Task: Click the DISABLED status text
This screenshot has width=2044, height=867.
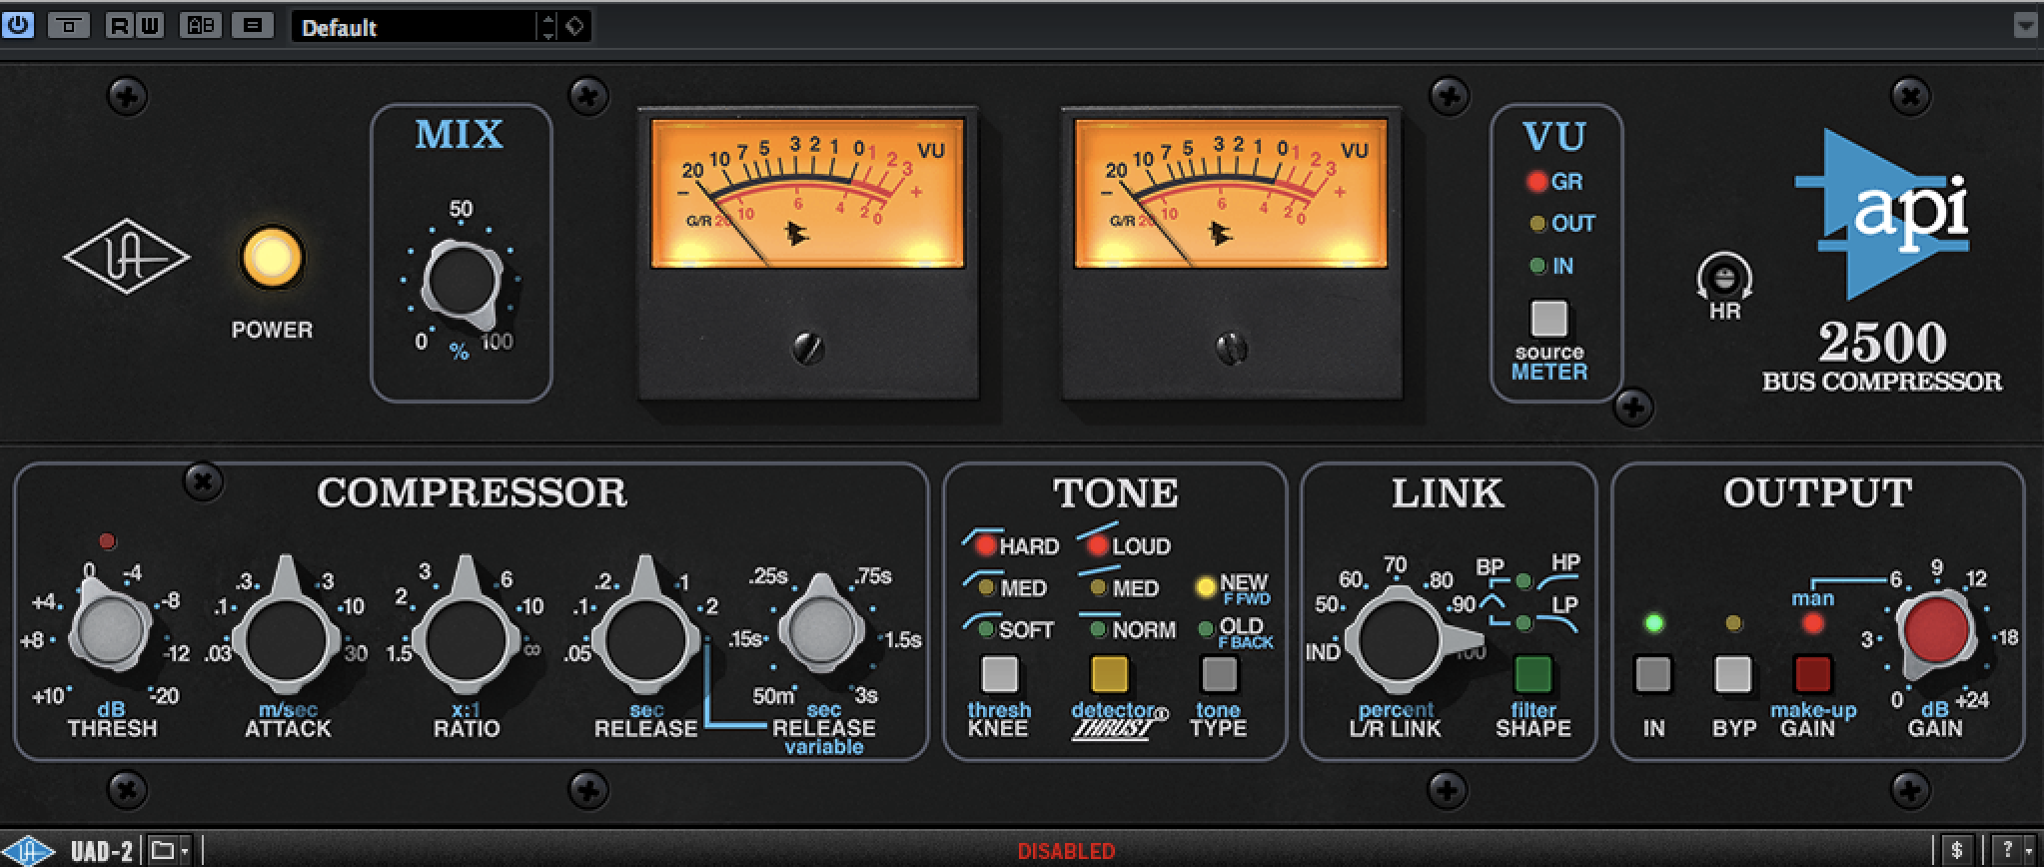Action: (1066, 852)
